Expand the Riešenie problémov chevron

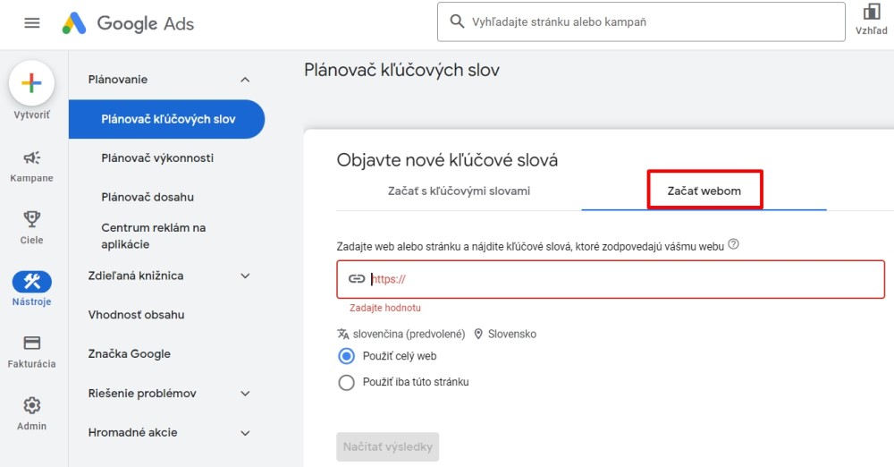tap(245, 394)
